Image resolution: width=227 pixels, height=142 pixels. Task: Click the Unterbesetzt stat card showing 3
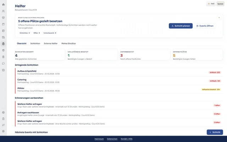pyautogui.click(x=145, y=54)
